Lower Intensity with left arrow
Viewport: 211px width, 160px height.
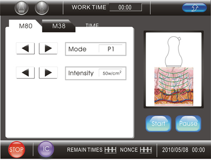[x=25, y=72]
